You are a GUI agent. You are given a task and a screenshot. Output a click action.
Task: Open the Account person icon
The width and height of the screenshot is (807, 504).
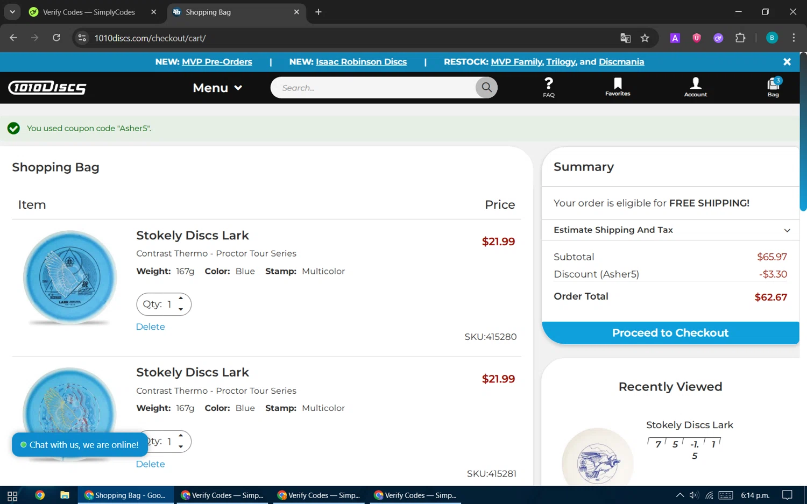[695, 87]
